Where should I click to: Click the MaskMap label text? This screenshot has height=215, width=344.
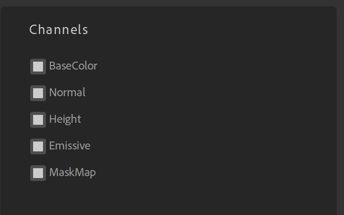(72, 173)
